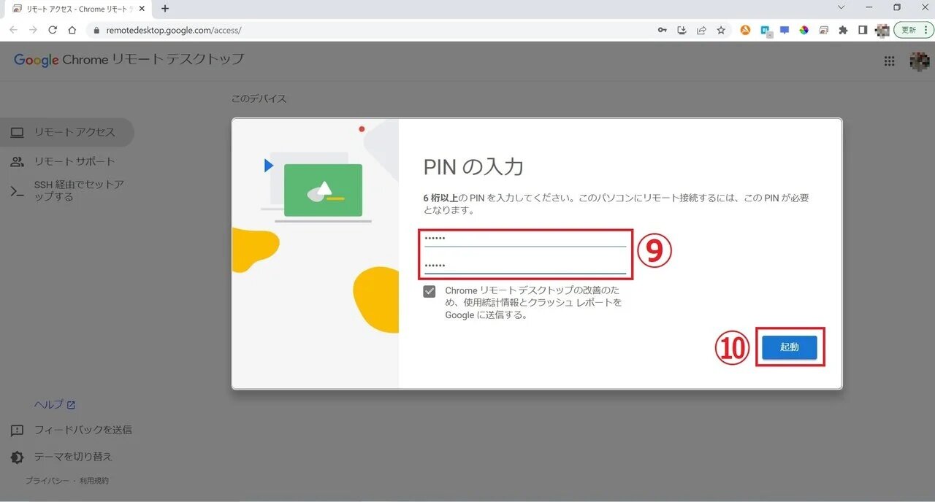Open the Google apps grid

click(x=889, y=61)
